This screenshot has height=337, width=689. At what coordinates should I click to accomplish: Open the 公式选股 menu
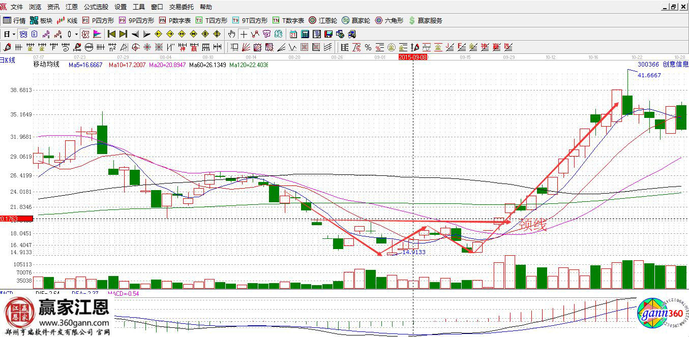click(x=96, y=7)
